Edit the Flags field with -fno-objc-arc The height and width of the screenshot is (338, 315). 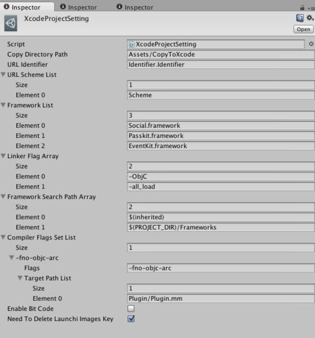pyautogui.click(x=221, y=268)
